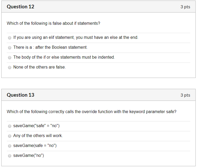Screen dimensions: 197x167
Task: Mark radio button for saveGame(safe = "no")
Action: tap(10, 146)
